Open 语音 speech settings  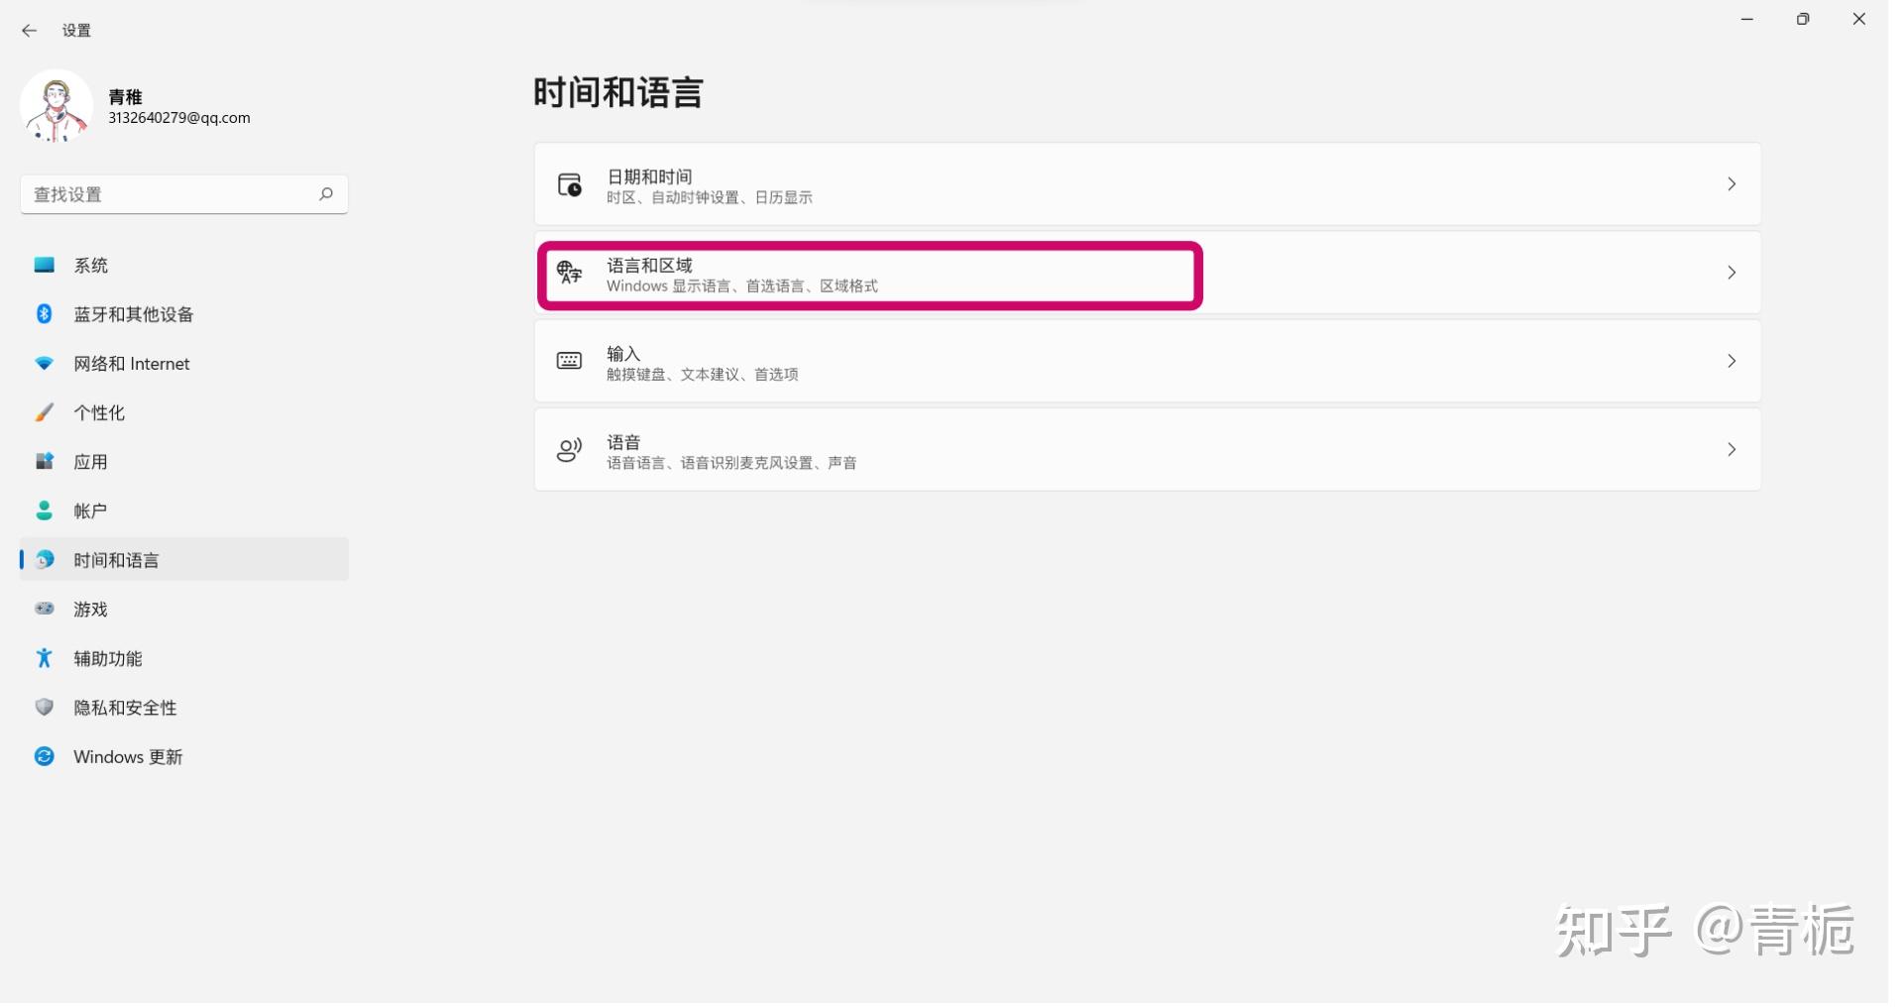tap(1090, 449)
